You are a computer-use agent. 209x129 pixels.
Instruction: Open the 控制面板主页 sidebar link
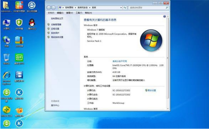[x=57, y=18]
